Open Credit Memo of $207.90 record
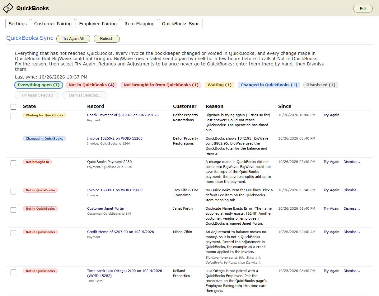Image resolution: width=379 pixels, height=296 pixels. click(120, 232)
